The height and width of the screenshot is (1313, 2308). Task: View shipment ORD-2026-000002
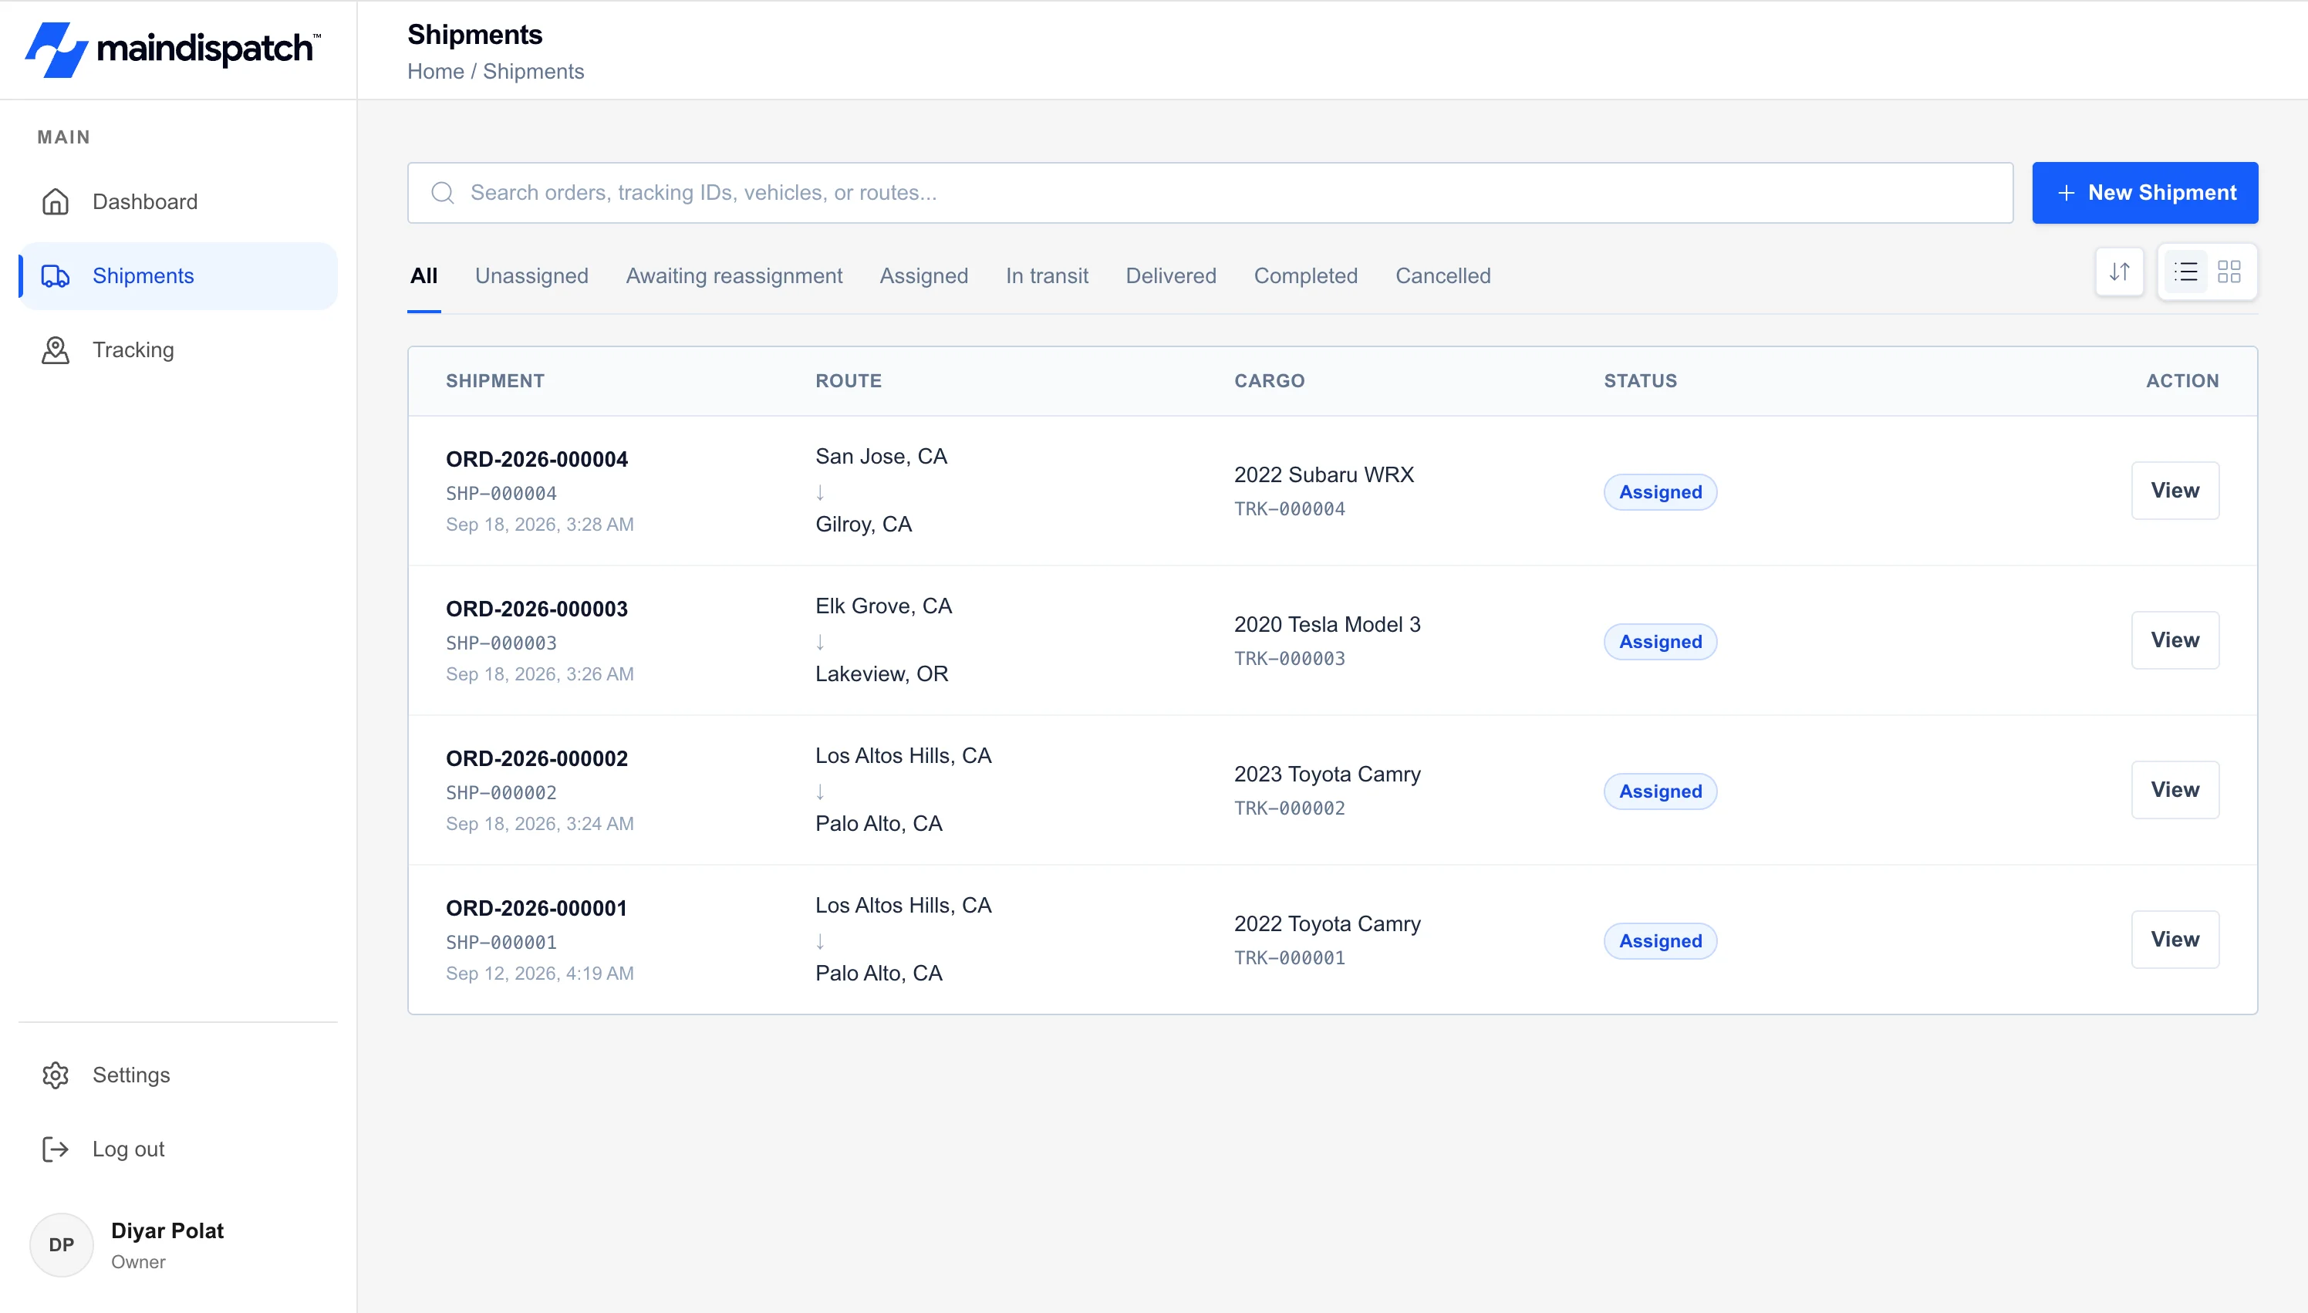click(2175, 790)
